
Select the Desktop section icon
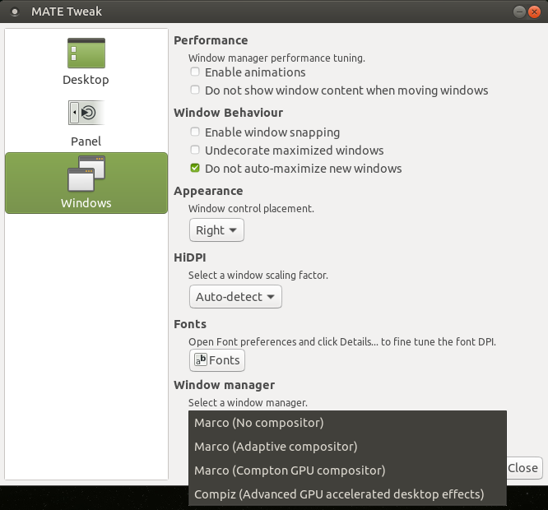(86, 53)
